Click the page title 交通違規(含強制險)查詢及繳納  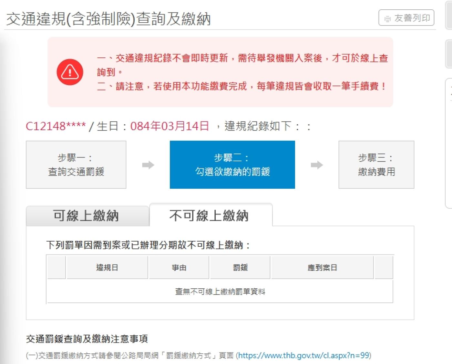coord(108,19)
